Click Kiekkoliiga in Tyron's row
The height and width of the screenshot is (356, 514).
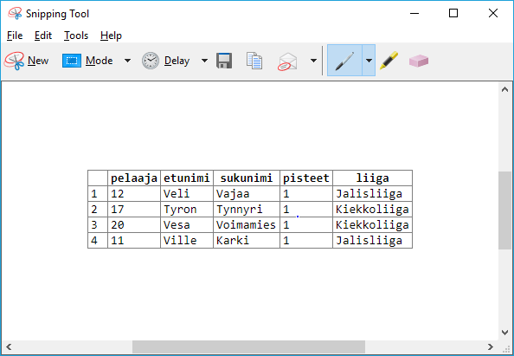pyautogui.click(x=372, y=210)
